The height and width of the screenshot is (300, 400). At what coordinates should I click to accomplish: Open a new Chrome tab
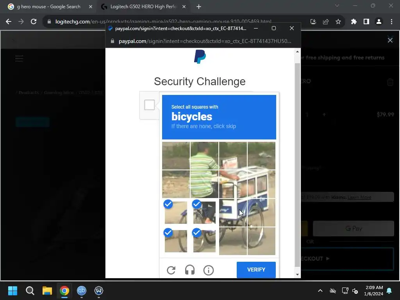click(x=199, y=7)
